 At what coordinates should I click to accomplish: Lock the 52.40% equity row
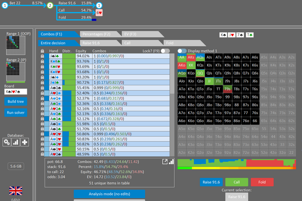(x=42, y=93)
